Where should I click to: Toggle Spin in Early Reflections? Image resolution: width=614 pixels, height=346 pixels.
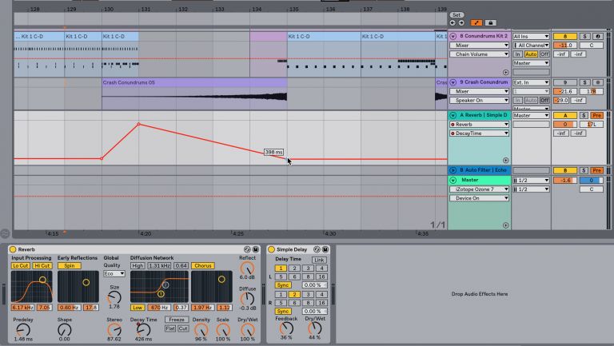click(x=70, y=266)
